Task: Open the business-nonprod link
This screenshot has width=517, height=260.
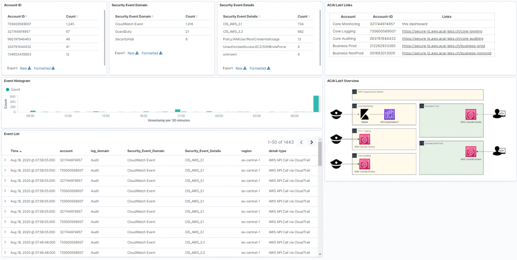Action: point(447,53)
